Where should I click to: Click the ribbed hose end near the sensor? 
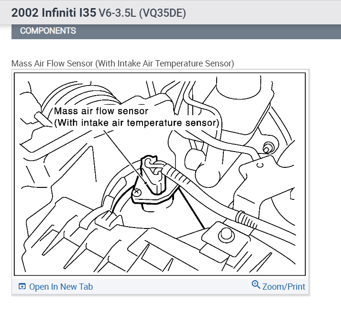point(176,174)
